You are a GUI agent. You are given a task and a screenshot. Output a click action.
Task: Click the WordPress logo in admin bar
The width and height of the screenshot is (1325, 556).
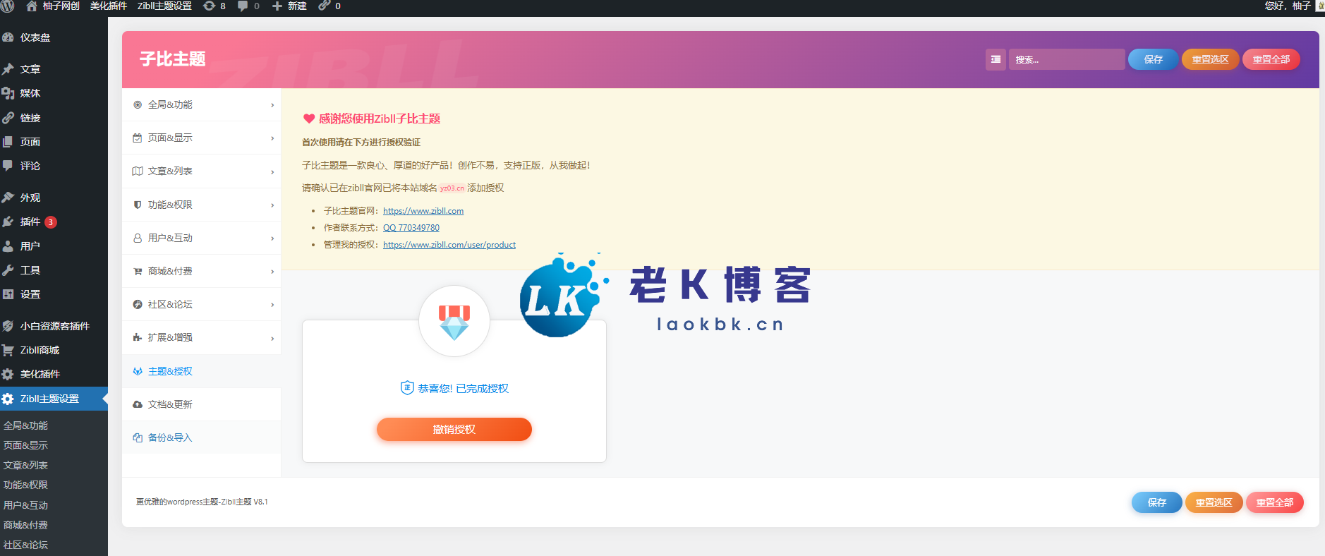(x=7, y=6)
